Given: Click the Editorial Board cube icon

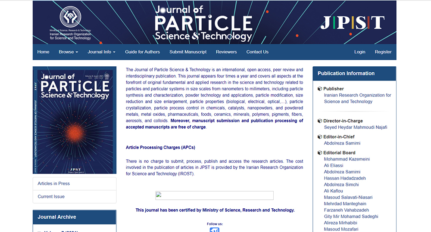Looking at the screenshot, I should (x=320, y=153).
